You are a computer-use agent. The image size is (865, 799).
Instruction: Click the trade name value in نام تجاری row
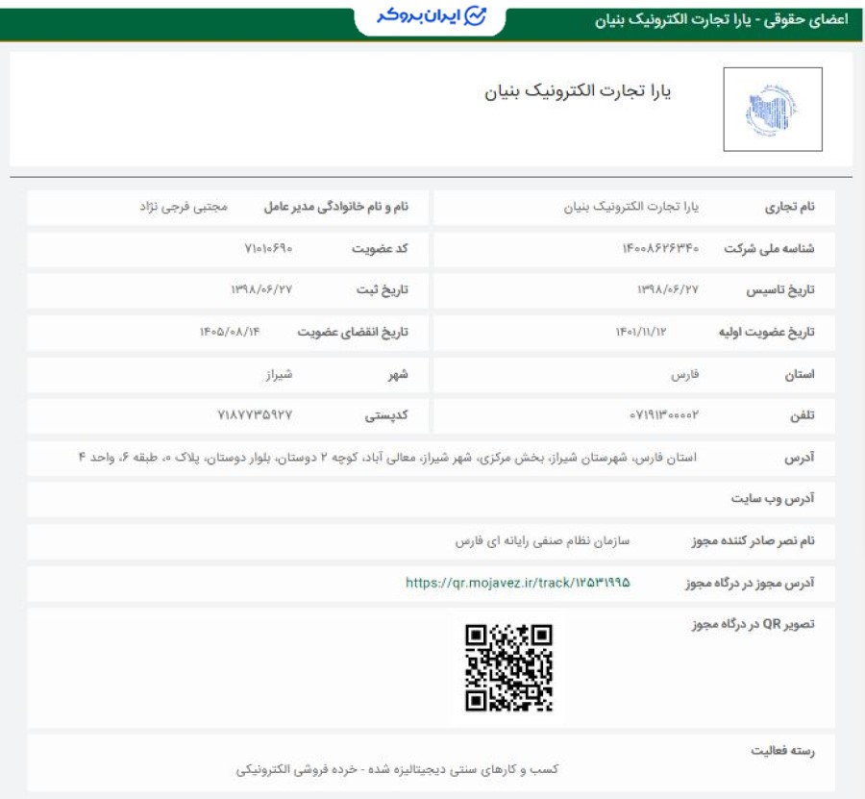click(x=631, y=207)
